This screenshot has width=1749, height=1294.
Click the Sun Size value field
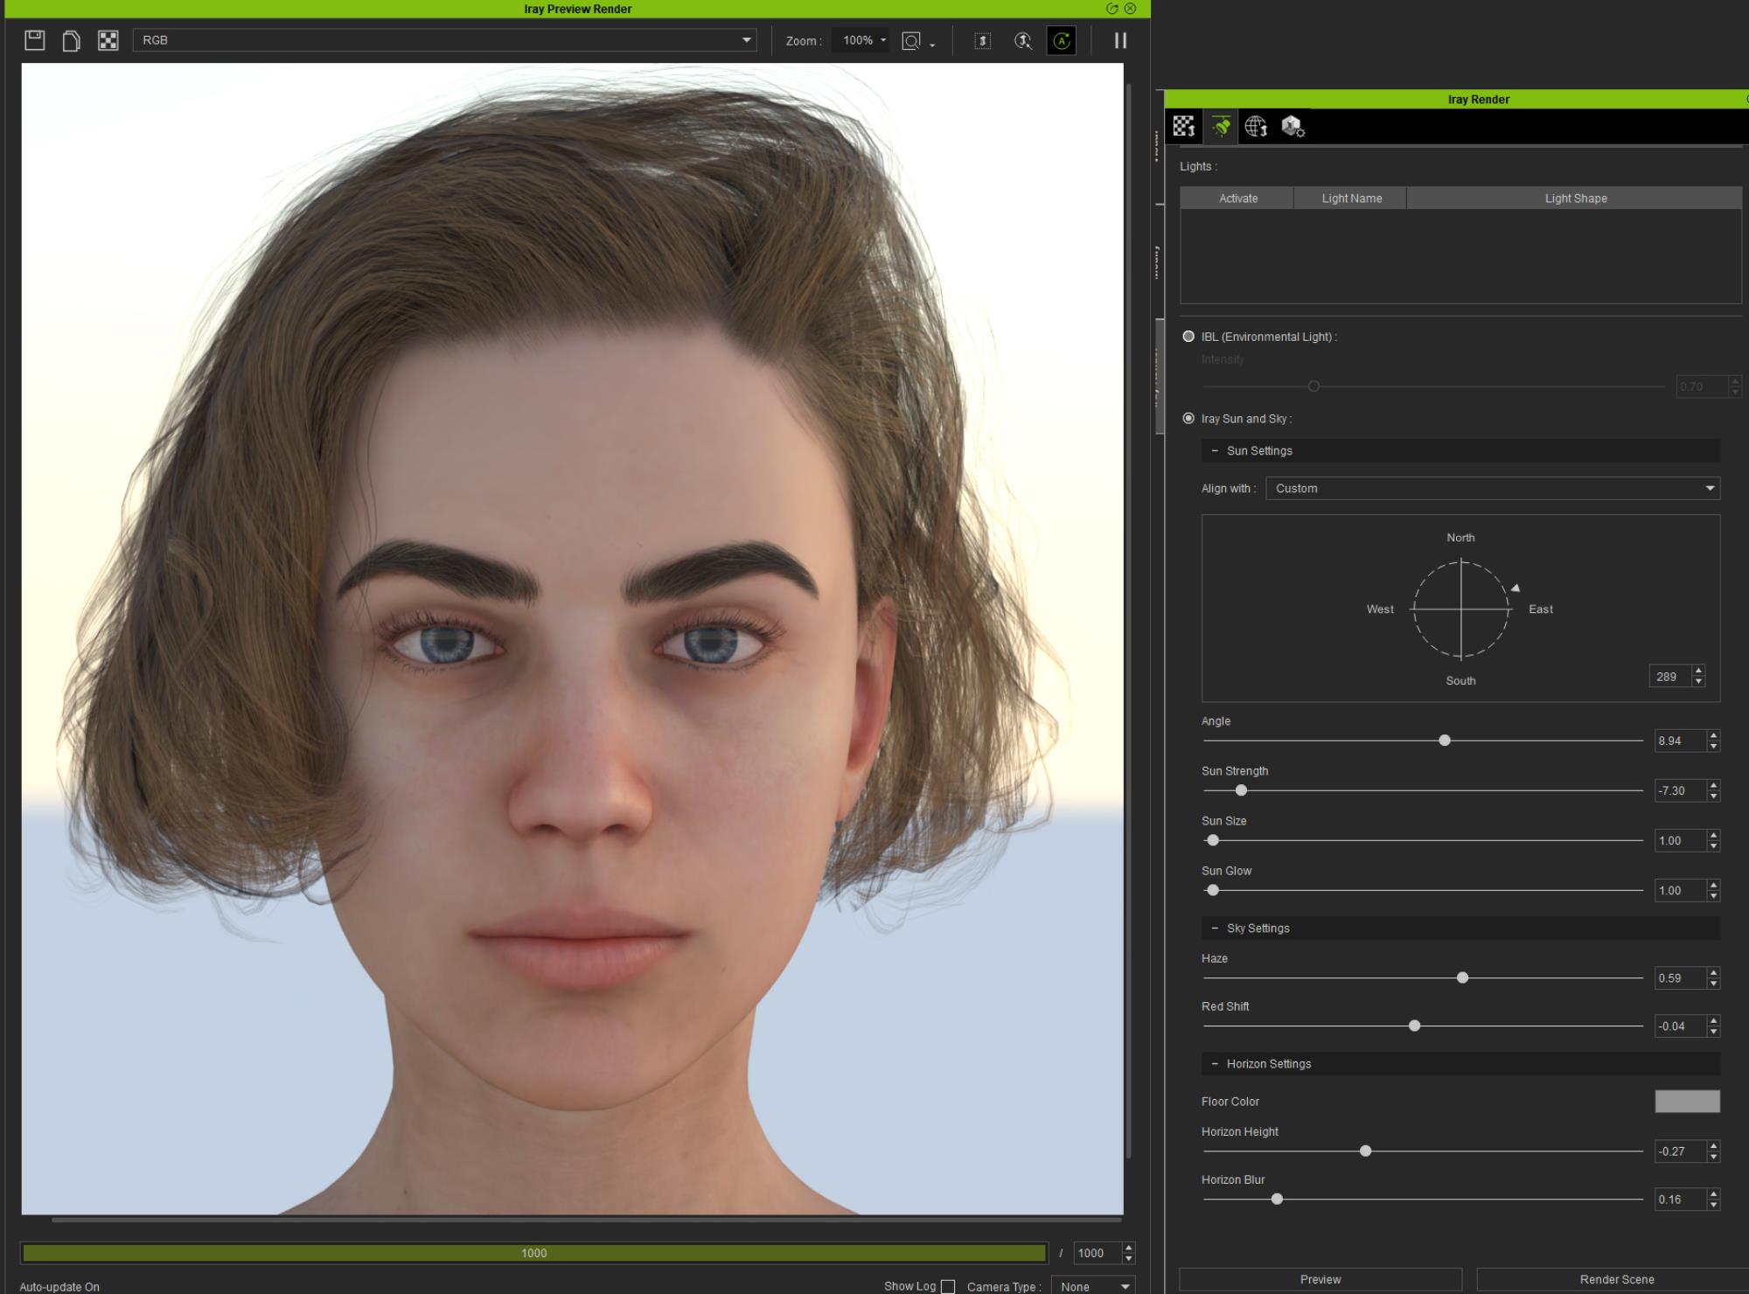point(1680,840)
